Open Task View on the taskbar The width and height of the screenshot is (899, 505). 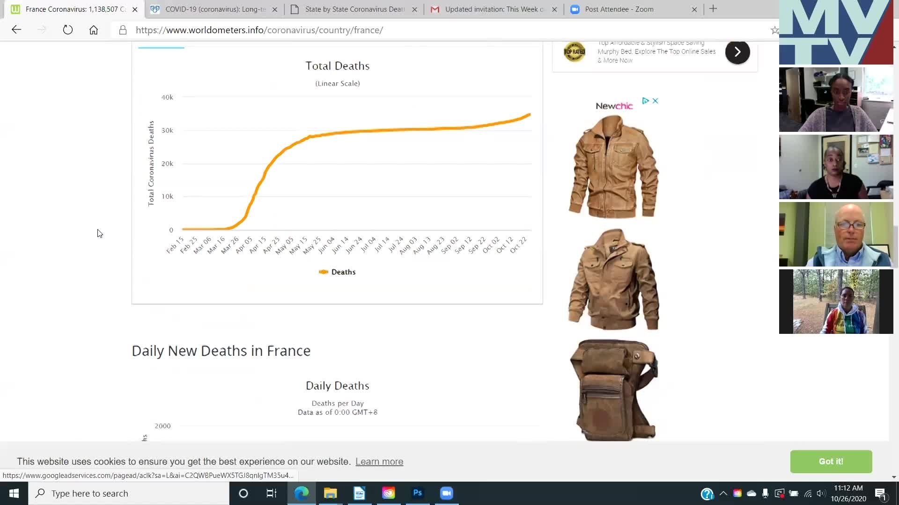pos(272,493)
